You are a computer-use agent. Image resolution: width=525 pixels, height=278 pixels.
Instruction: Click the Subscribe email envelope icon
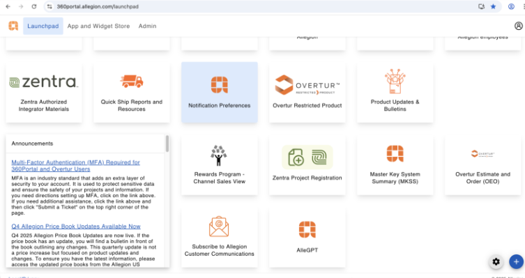pyautogui.click(x=219, y=226)
